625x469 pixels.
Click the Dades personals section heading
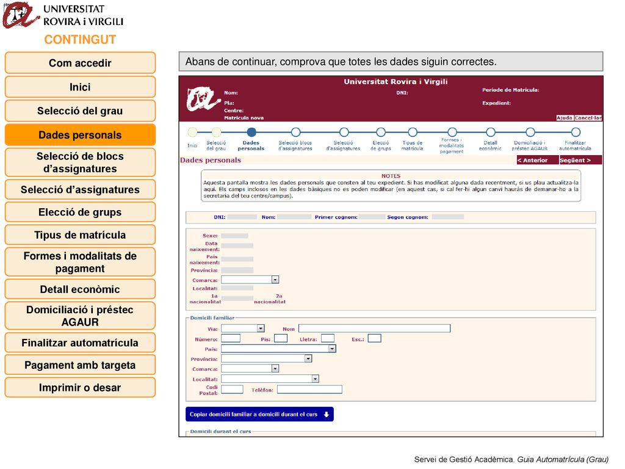(211, 161)
